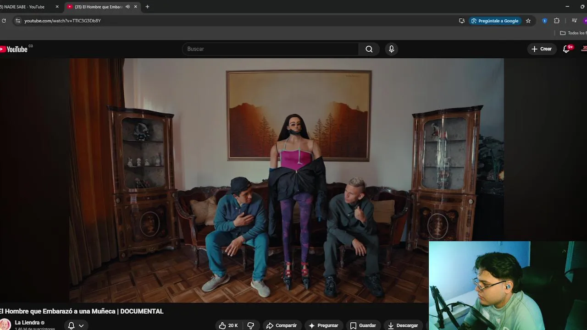Click Descargar to download video
587x330 pixels.
(403, 325)
